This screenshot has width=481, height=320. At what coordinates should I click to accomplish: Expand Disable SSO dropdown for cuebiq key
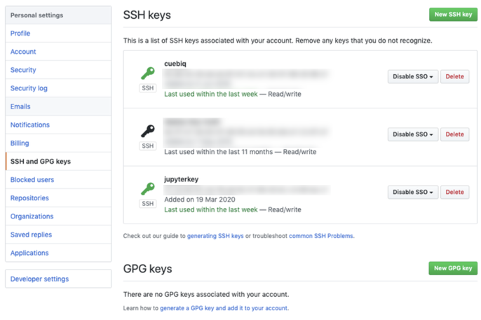[412, 76]
